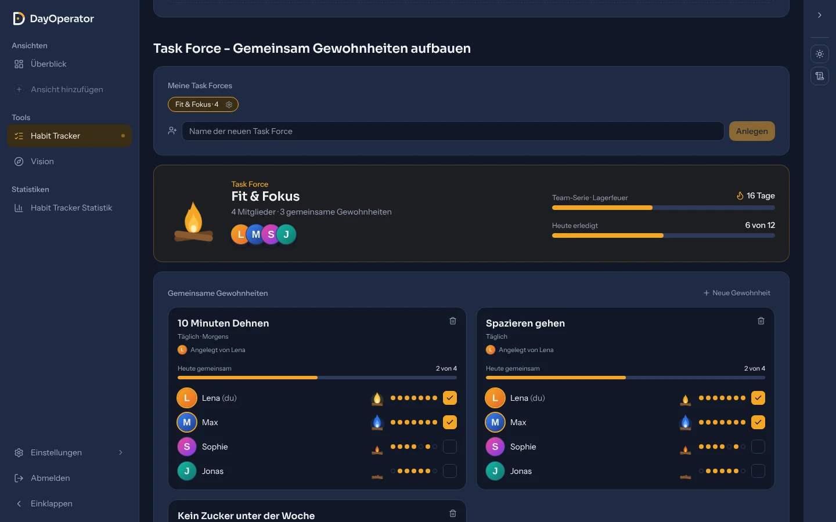The image size is (836, 522).
Task: Check Jonas's checkbox in Spazieren gehen
Action: tap(758, 471)
